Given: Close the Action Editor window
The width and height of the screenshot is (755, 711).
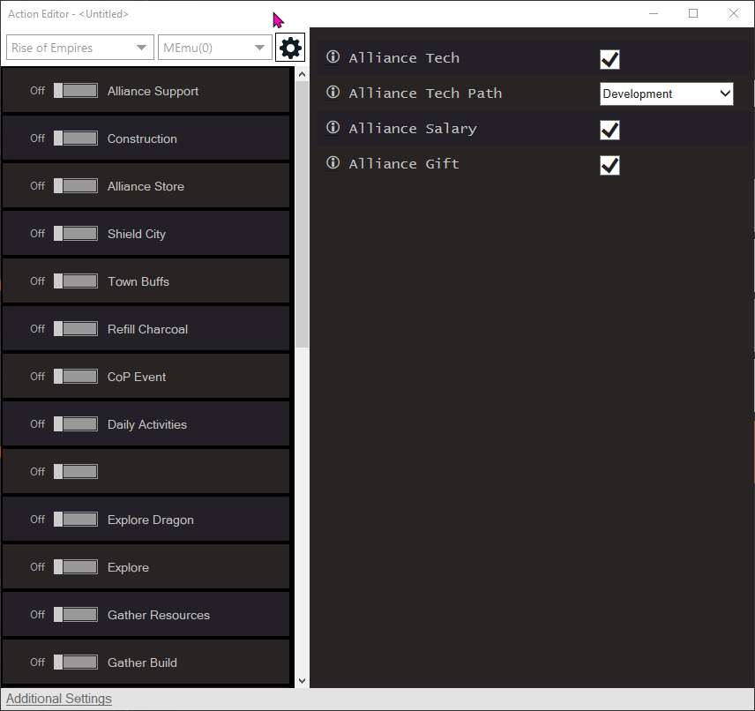Looking at the screenshot, I should coord(733,13).
